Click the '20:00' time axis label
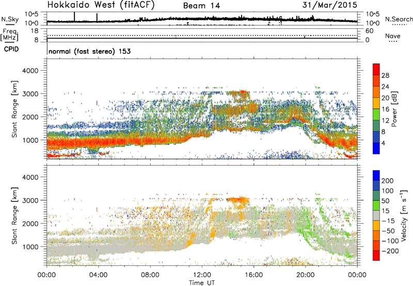 306,275
